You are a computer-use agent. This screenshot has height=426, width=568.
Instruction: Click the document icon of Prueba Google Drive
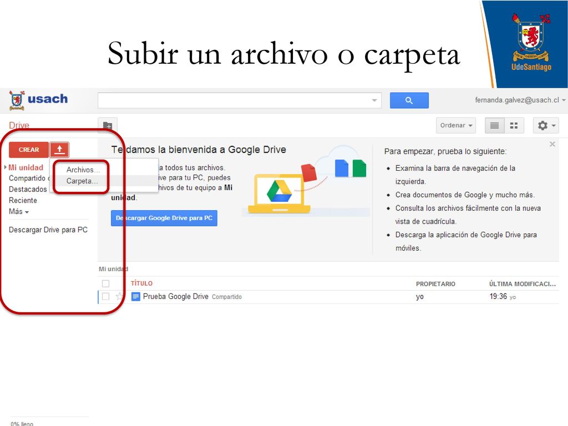click(135, 297)
